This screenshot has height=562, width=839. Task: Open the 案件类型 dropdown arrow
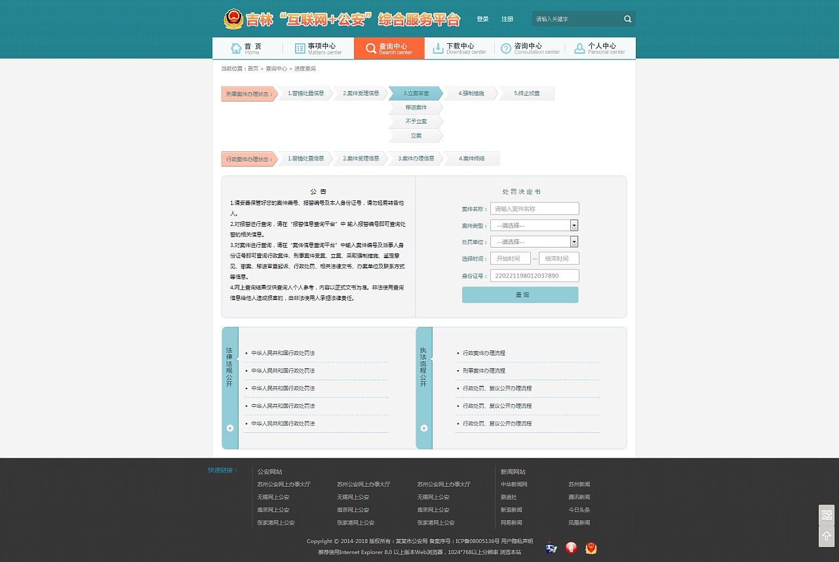click(x=574, y=225)
